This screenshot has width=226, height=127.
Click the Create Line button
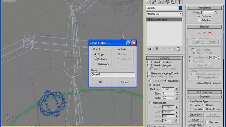click(x=195, y=115)
